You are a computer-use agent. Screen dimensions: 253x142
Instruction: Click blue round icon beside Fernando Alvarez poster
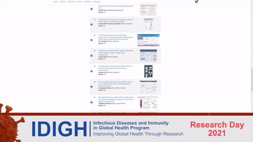pos(91,87)
